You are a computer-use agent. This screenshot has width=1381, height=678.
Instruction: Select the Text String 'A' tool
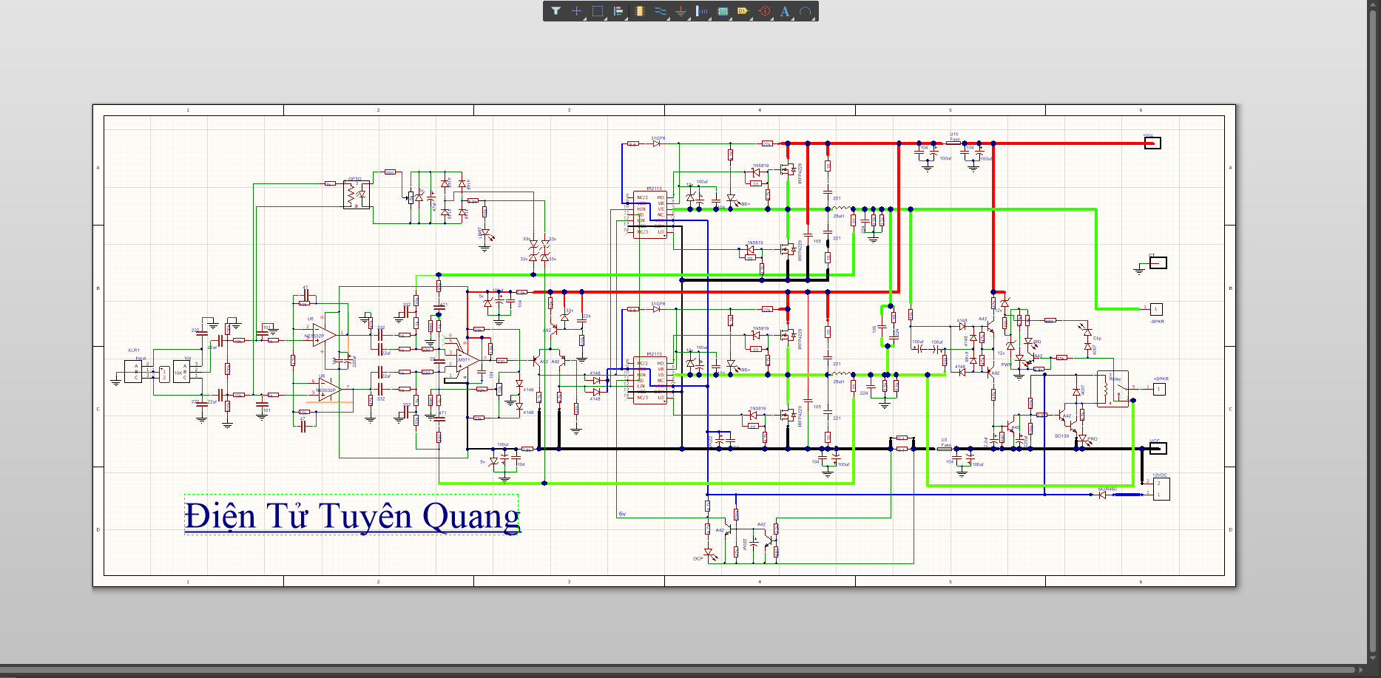point(785,11)
